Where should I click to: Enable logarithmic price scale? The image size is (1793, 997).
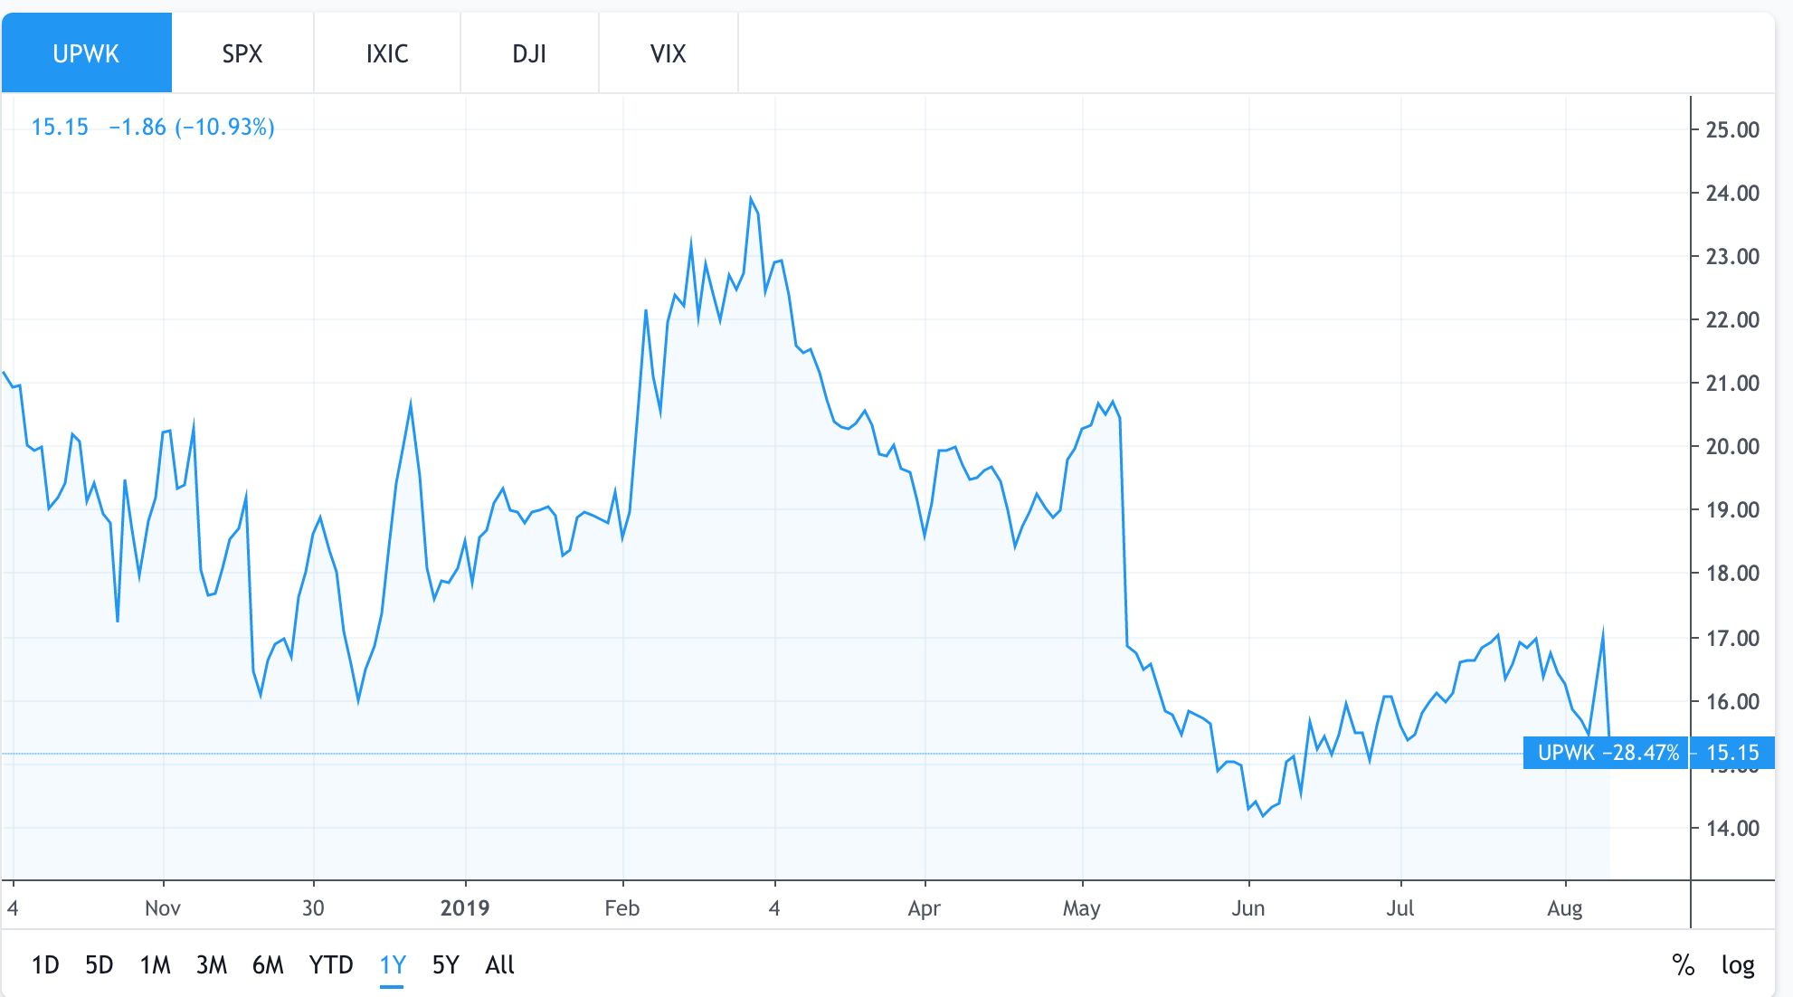[x=1739, y=964]
